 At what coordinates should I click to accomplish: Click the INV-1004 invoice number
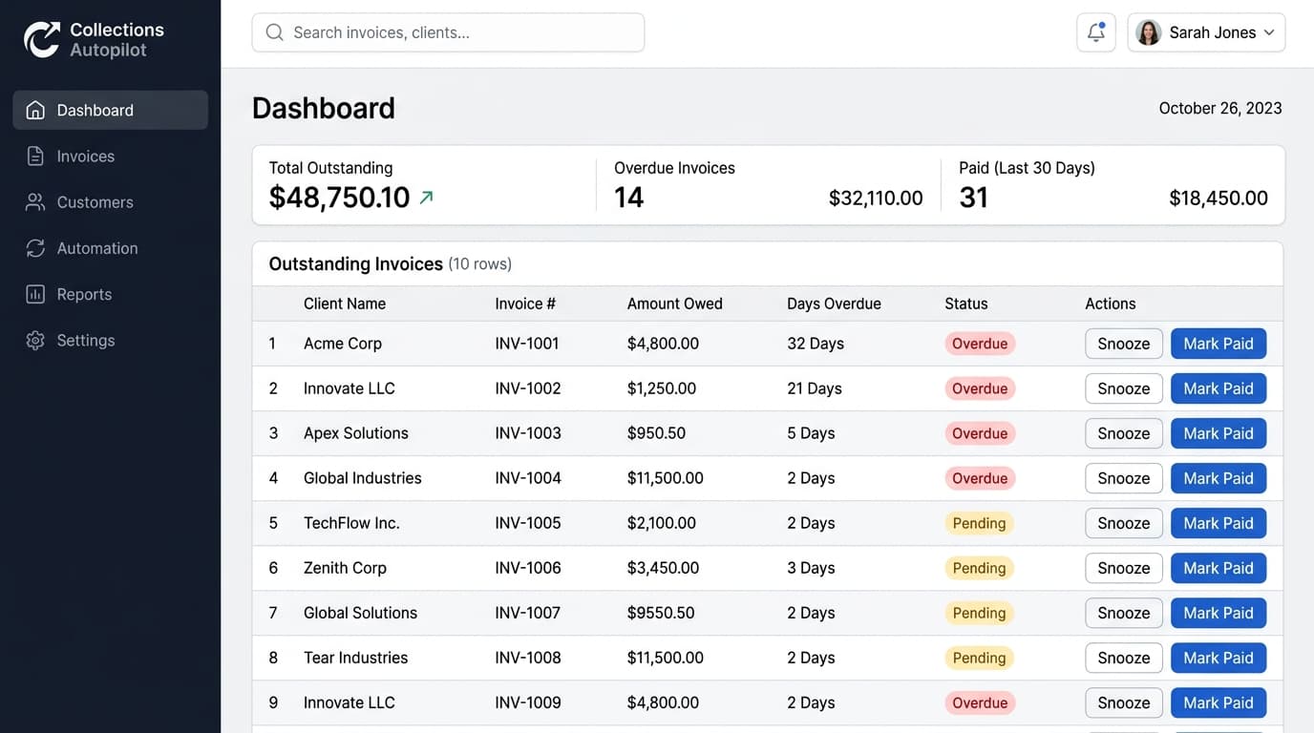pyautogui.click(x=528, y=478)
